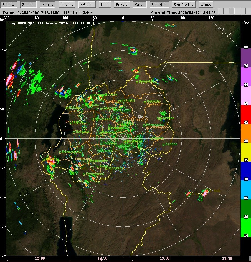Jump to 12:00 on the time axis
251x262 pixels.
coord(40,258)
